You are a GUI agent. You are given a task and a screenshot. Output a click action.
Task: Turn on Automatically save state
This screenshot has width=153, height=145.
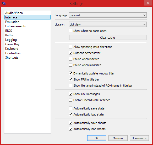(x=70, y=108)
